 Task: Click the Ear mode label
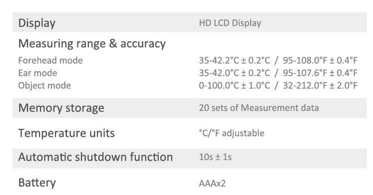click(37, 73)
